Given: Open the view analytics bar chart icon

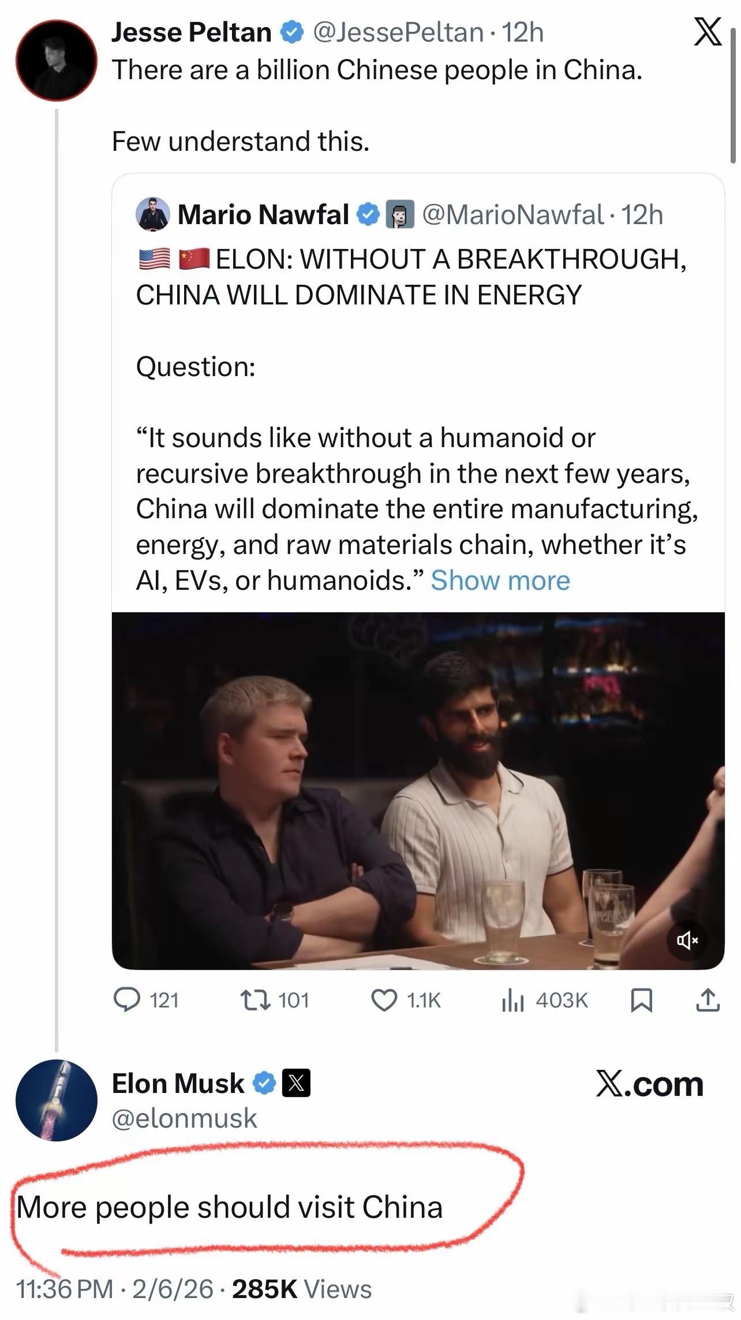Looking at the screenshot, I should pos(512,1000).
